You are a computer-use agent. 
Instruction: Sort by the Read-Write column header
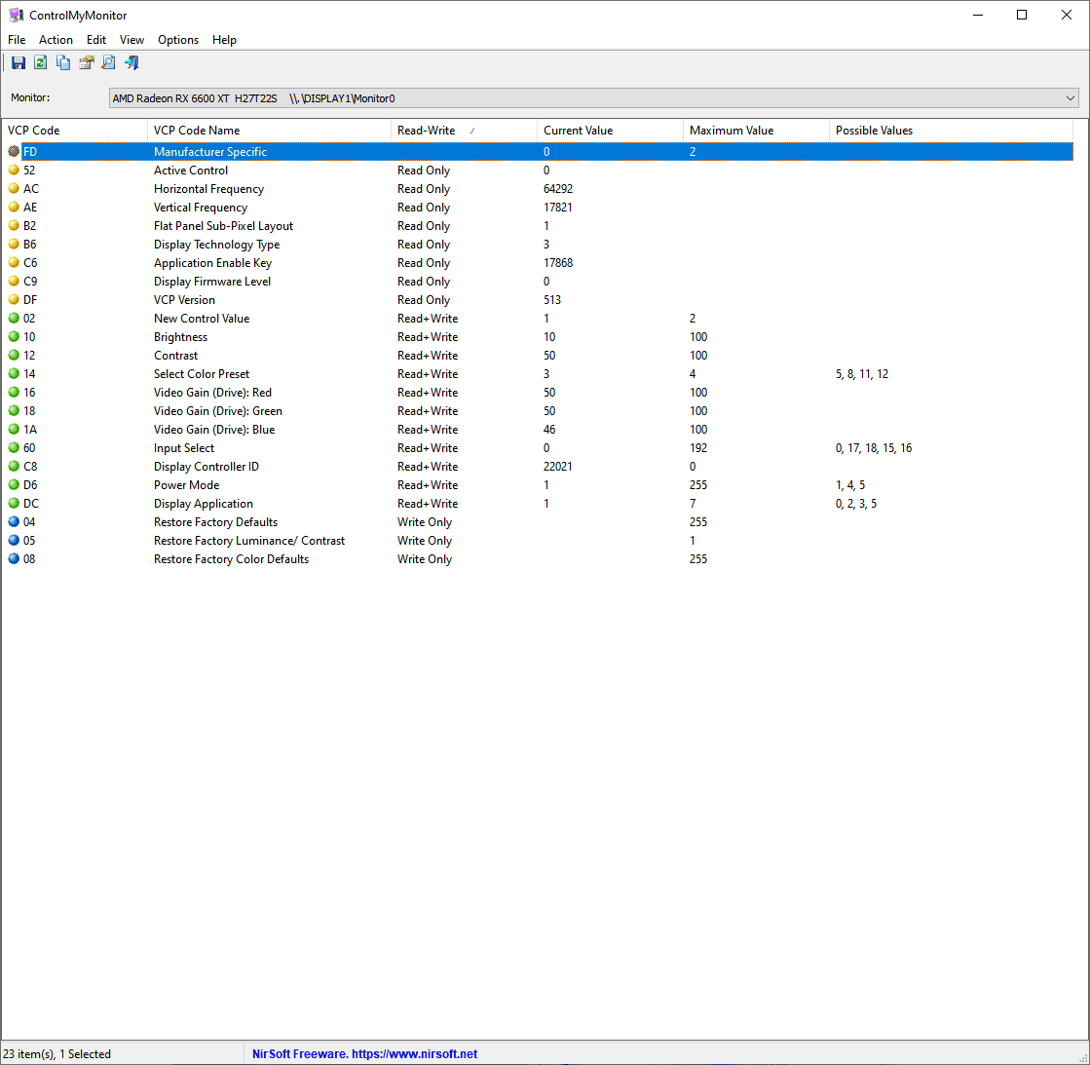427,131
